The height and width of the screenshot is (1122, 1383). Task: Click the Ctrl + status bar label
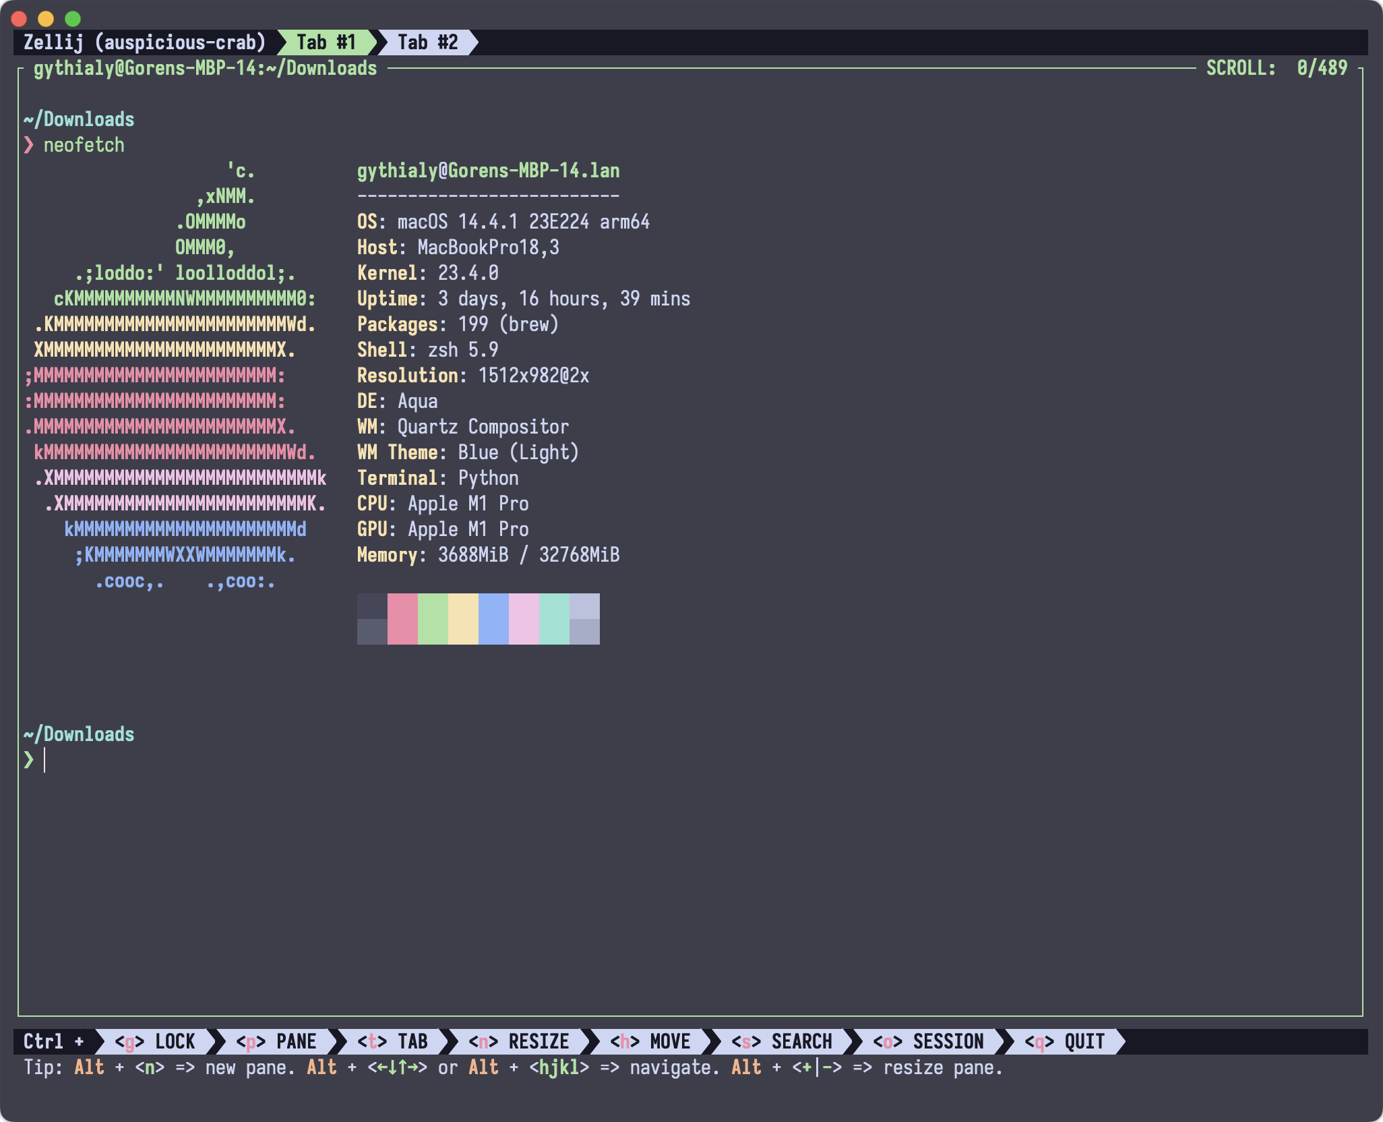(x=54, y=1041)
